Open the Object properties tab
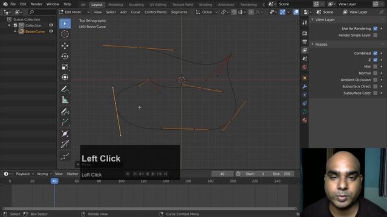Viewport: 387px width, 217px height. tap(305, 78)
